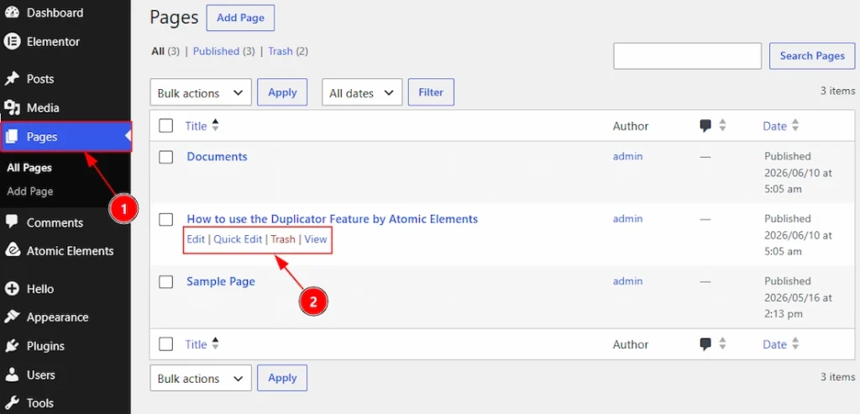This screenshot has width=860, height=414.
Task: Click the Search Pages button
Action: point(812,55)
